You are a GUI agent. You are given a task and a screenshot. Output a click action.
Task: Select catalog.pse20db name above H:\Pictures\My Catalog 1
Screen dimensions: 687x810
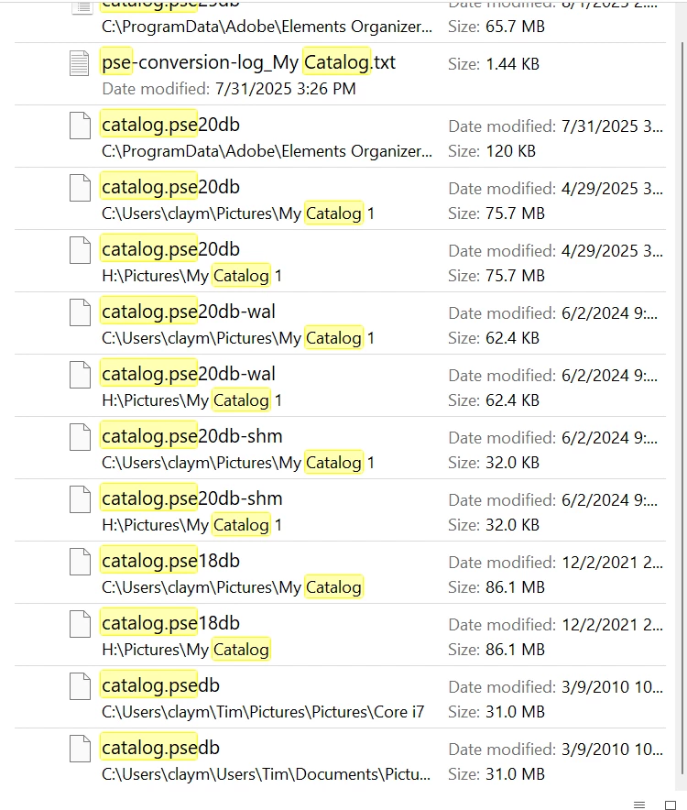(170, 249)
